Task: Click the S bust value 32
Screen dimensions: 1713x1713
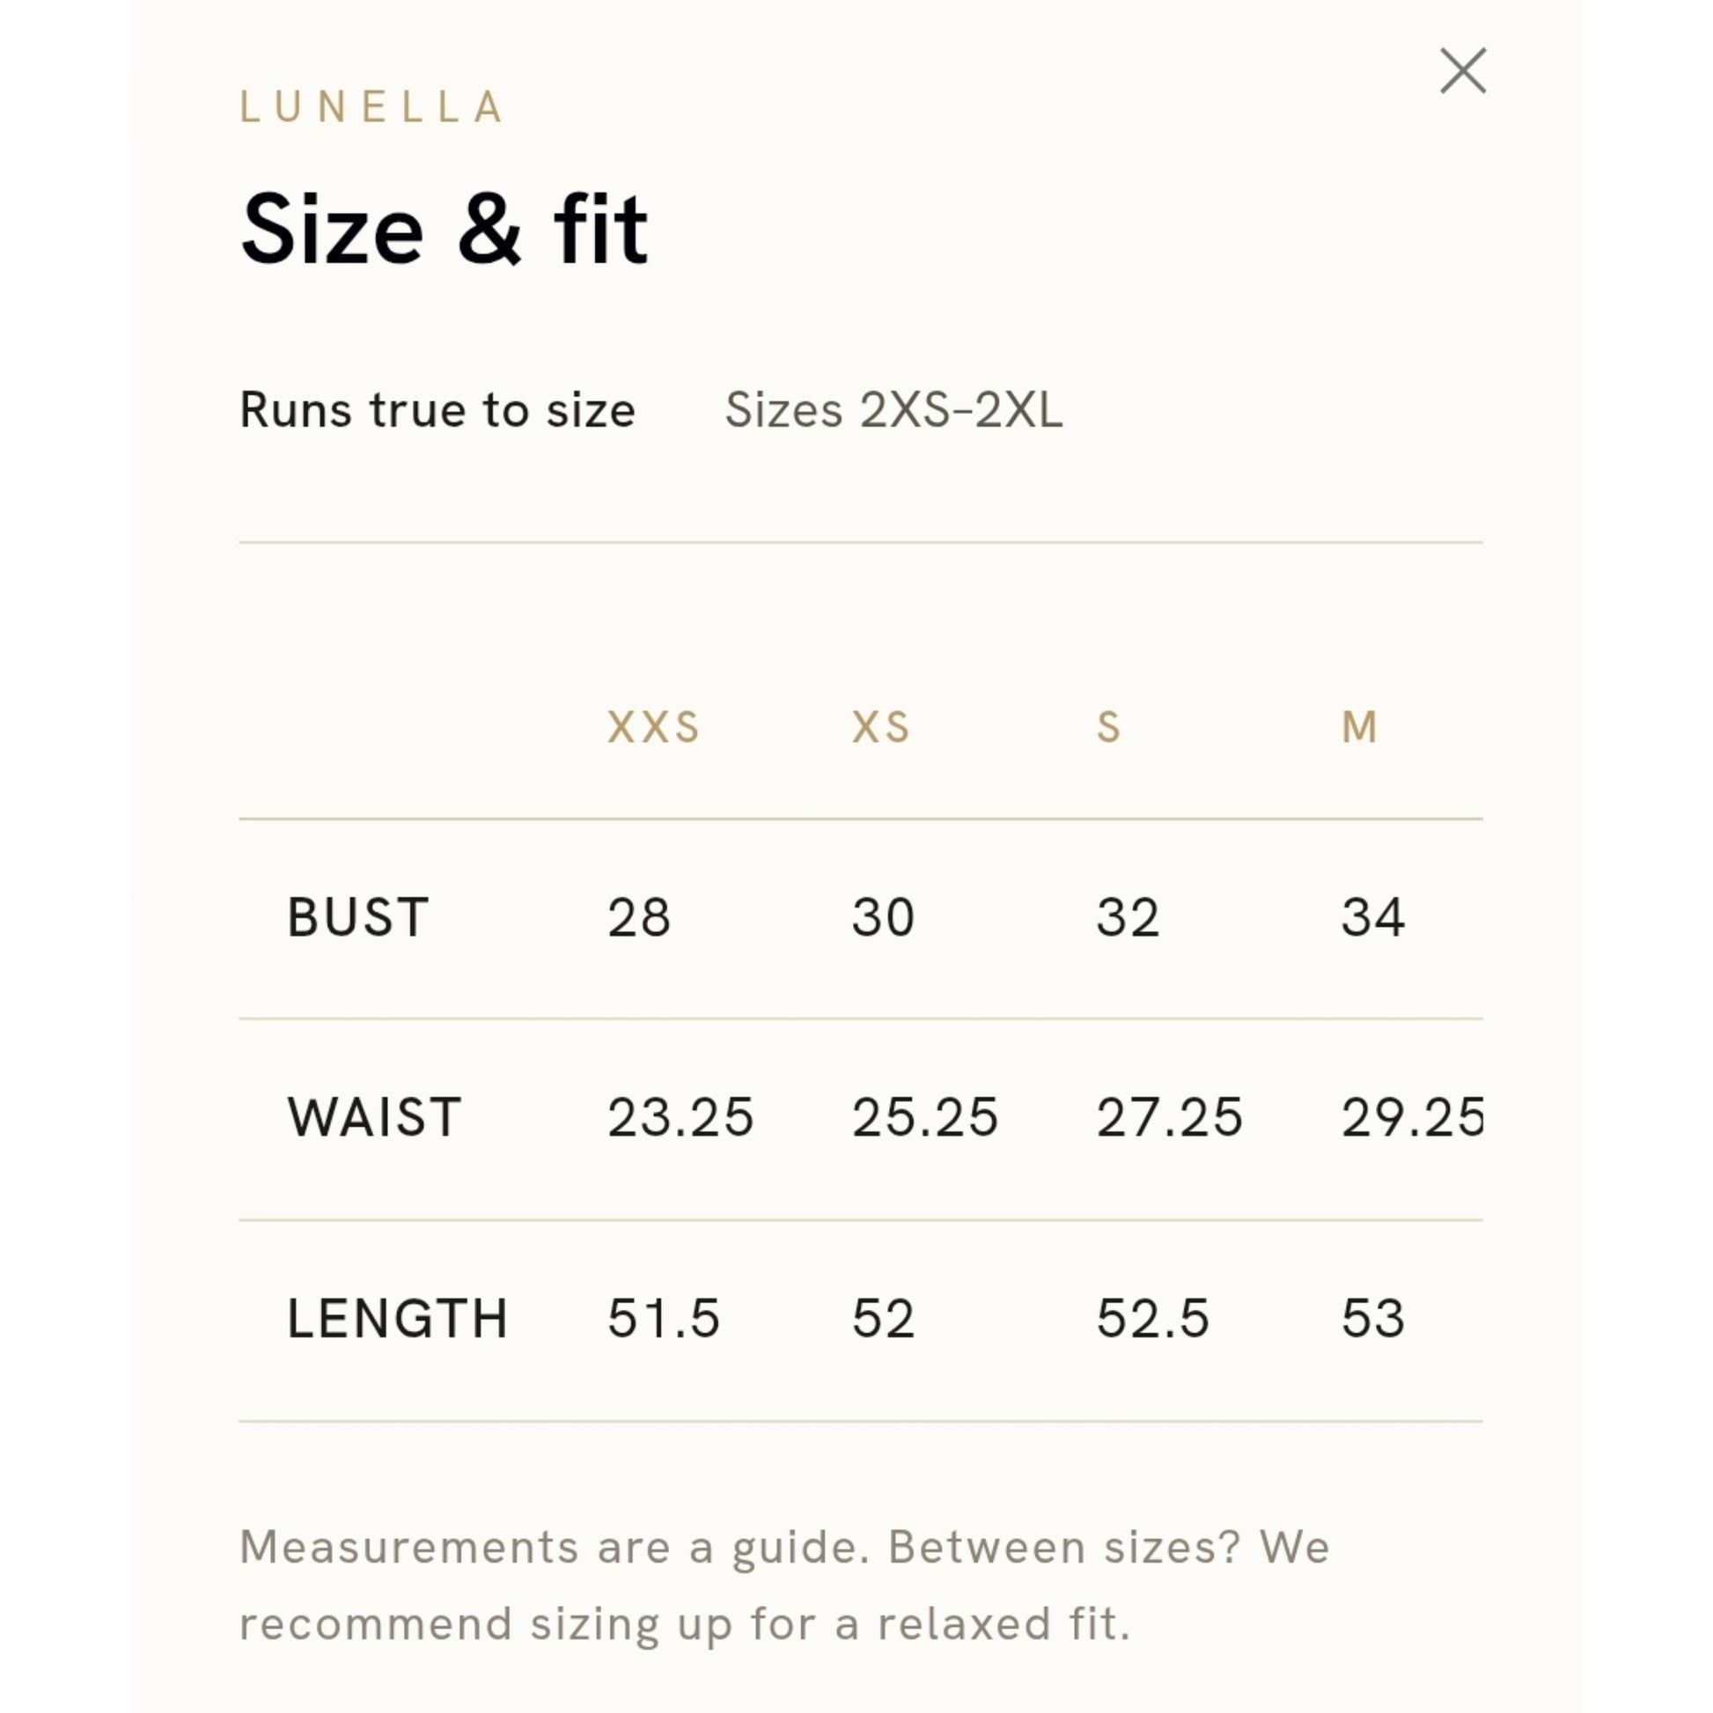Action: tap(1128, 916)
